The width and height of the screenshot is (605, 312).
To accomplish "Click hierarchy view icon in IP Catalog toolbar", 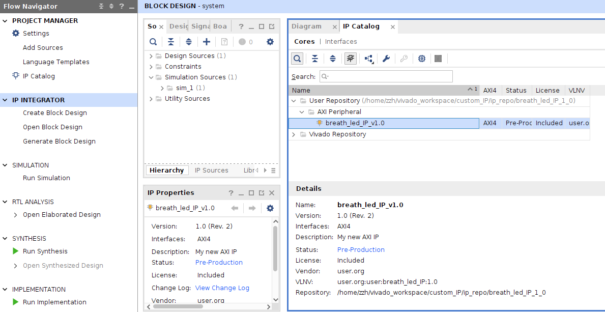I will [x=369, y=59].
